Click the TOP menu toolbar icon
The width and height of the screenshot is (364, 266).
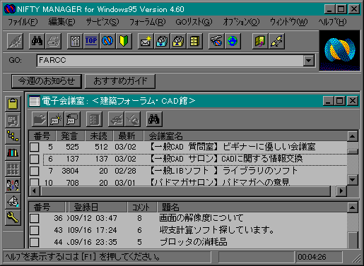pyautogui.click(x=91, y=41)
